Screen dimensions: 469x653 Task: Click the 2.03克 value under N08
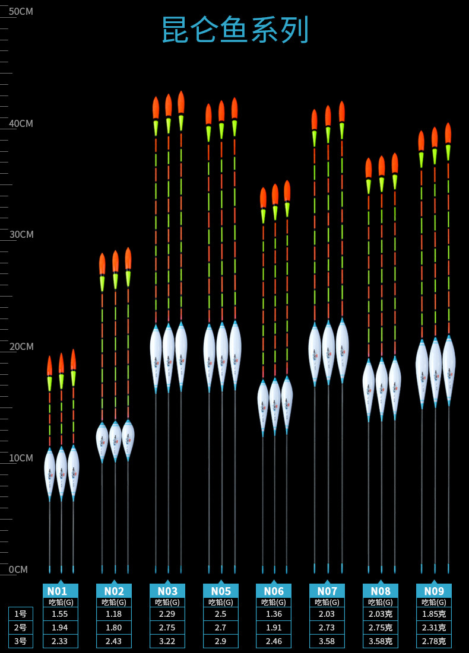(380, 614)
